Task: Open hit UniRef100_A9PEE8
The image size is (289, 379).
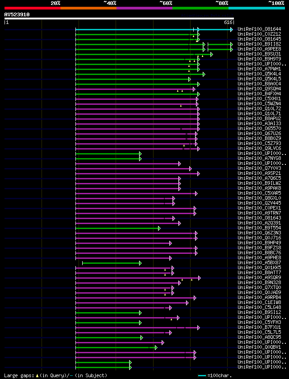Action: pyautogui.click(x=259, y=49)
